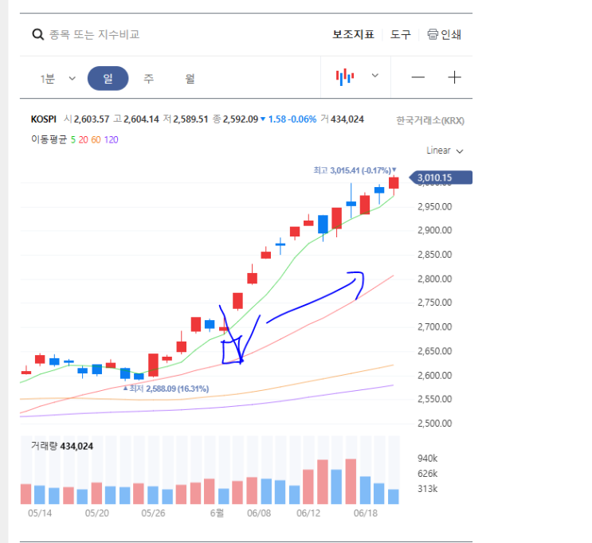Screen dimensions: 592x543
Task: Toggle the 60-day moving average
Action: [96, 140]
